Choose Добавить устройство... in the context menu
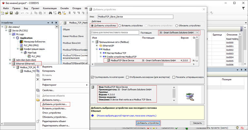 pos(55,104)
